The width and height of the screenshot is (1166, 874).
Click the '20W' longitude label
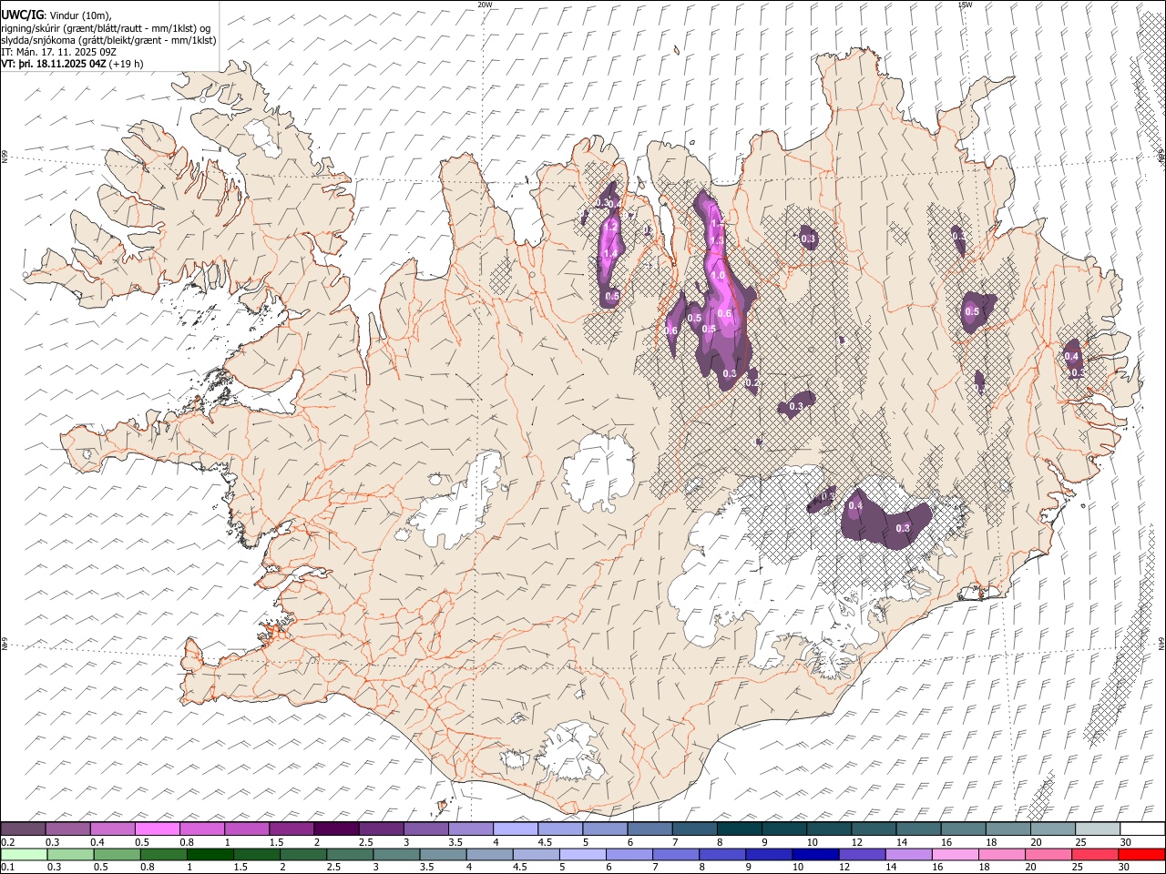[485, 5]
